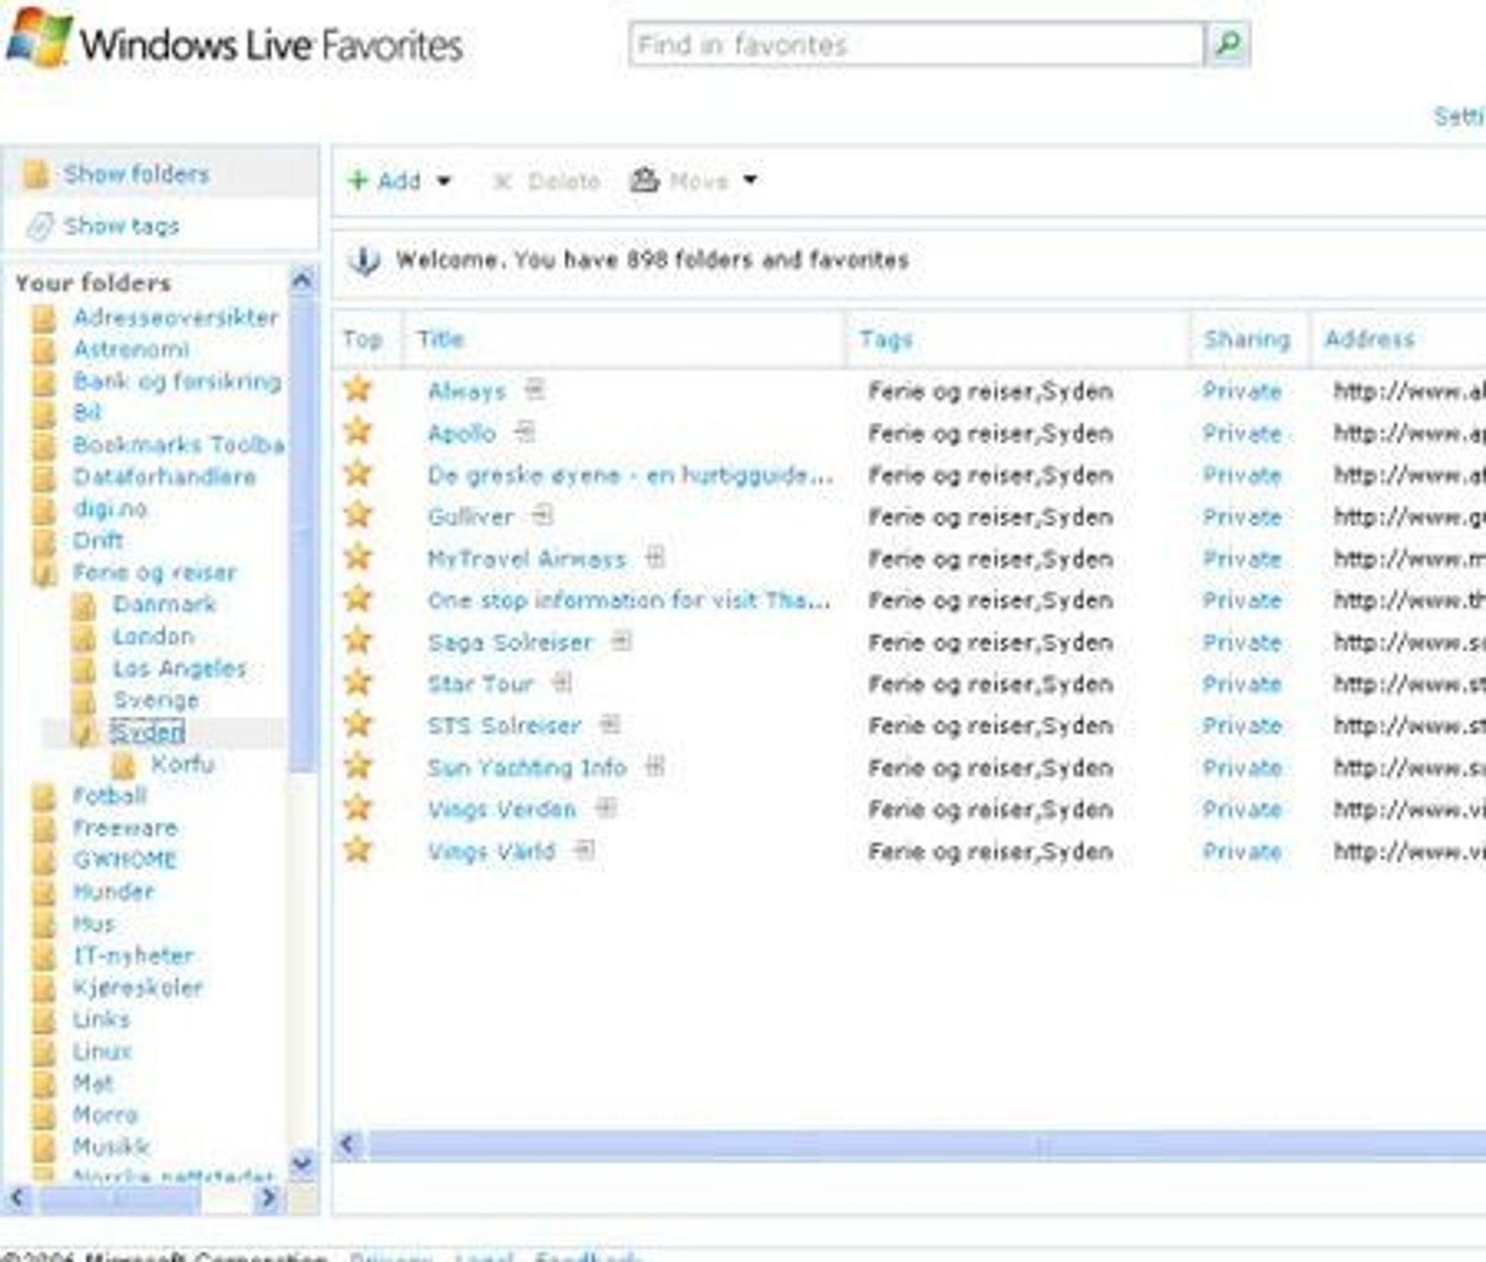
Task: Open the Astronomi folder
Action: tap(132, 349)
